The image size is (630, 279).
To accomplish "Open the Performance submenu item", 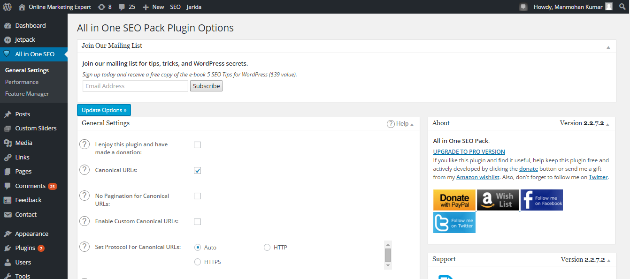I will 22,82.
